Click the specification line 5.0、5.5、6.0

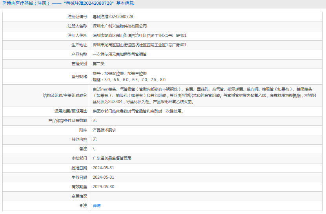129,80
